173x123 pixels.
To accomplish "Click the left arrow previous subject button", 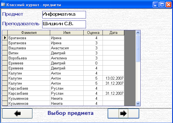I will pos(17,113).
